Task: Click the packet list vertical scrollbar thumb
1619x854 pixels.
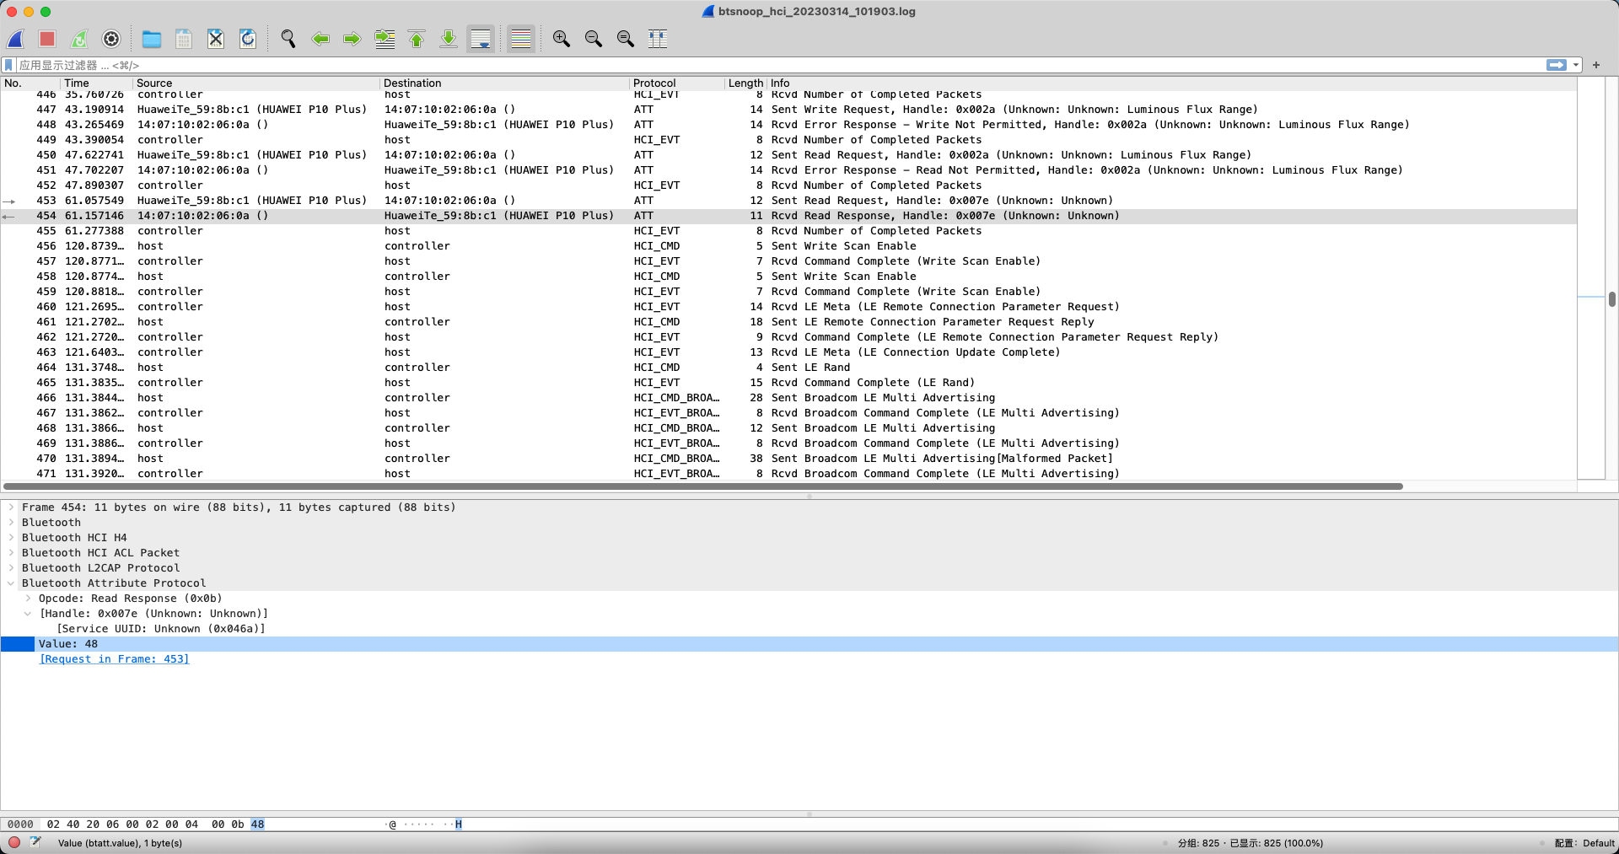Action: 1611,298
